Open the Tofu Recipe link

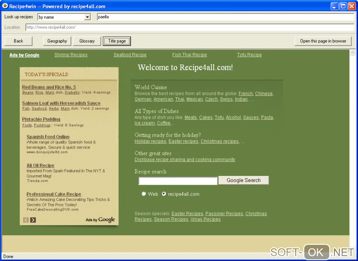click(249, 55)
